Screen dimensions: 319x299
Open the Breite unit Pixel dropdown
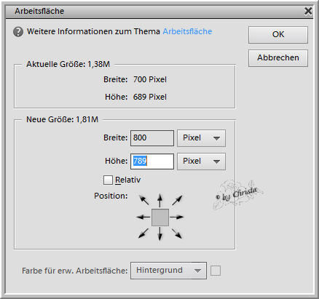pyautogui.click(x=201, y=138)
